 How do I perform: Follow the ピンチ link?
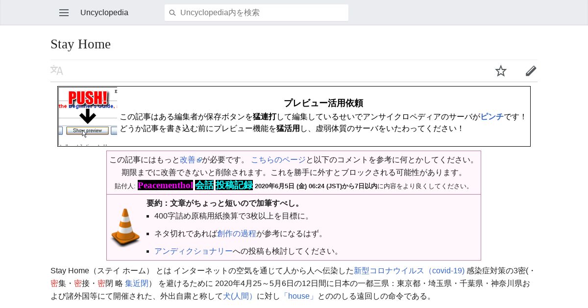click(x=492, y=117)
